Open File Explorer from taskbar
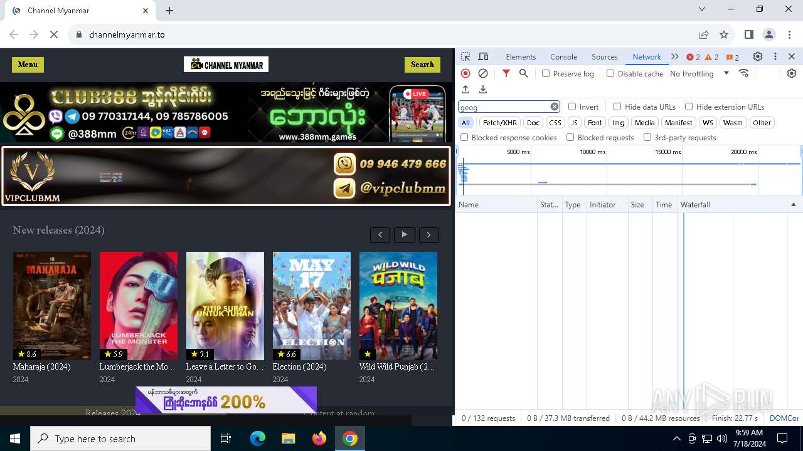 [x=289, y=438]
